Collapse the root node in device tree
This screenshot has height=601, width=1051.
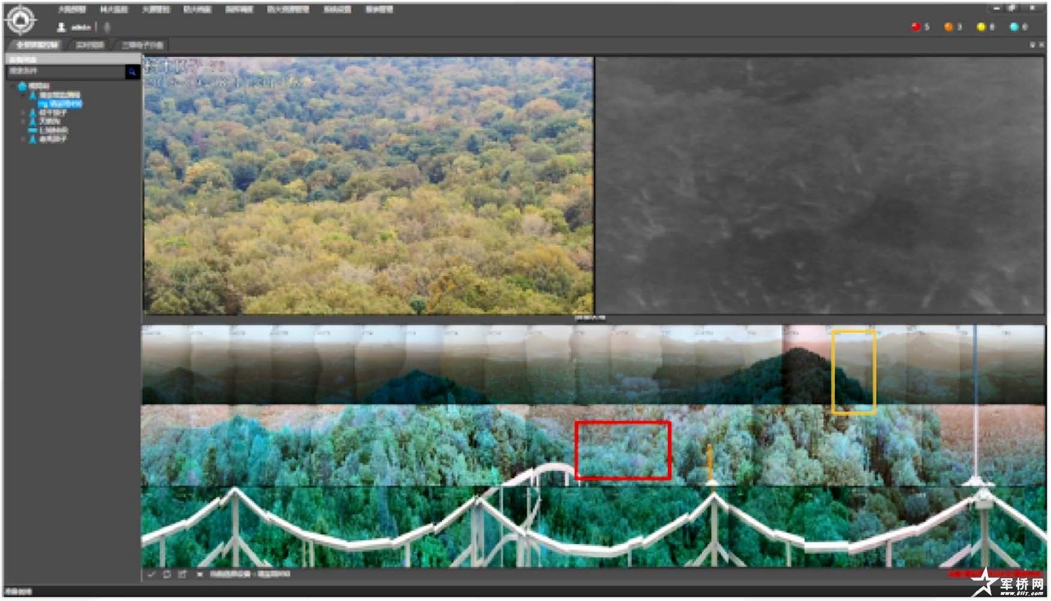(14, 86)
